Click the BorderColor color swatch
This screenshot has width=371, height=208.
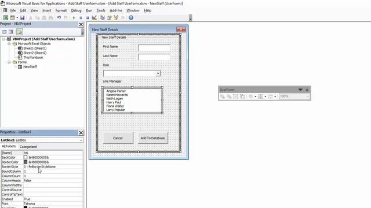tap(26, 162)
